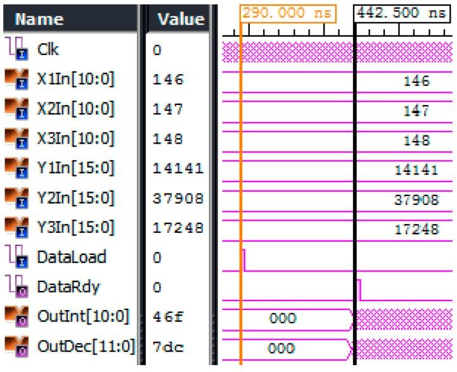457x372 pixels.
Task: Select the DataRdy signal name
Action: click(x=68, y=287)
